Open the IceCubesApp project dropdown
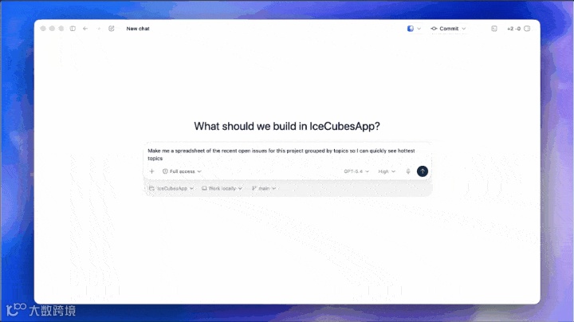The image size is (574, 322). 171,188
